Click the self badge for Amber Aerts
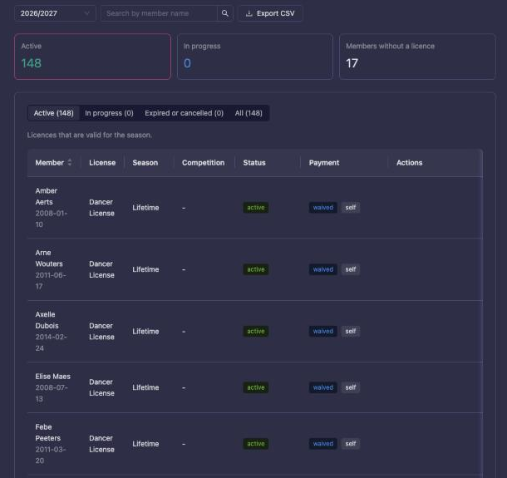The width and height of the screenshot is (507, 478). click(351, 208)
